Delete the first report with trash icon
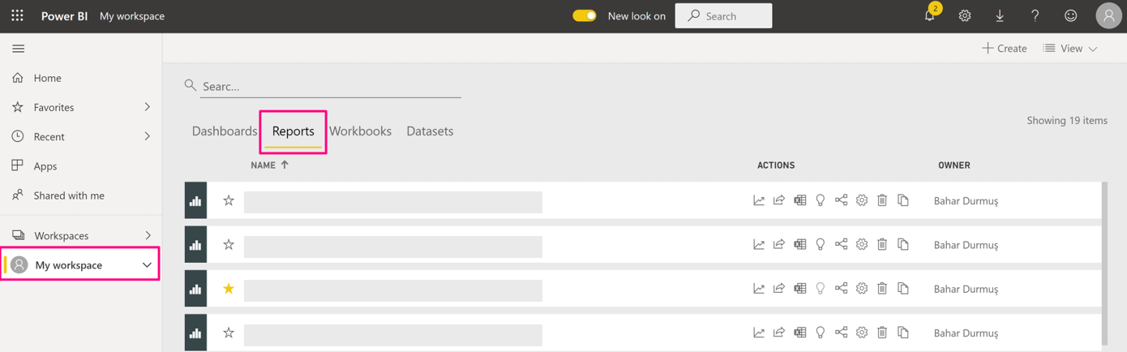The width and height of the screenshot is (1127, 352). (x=882, y=200)
